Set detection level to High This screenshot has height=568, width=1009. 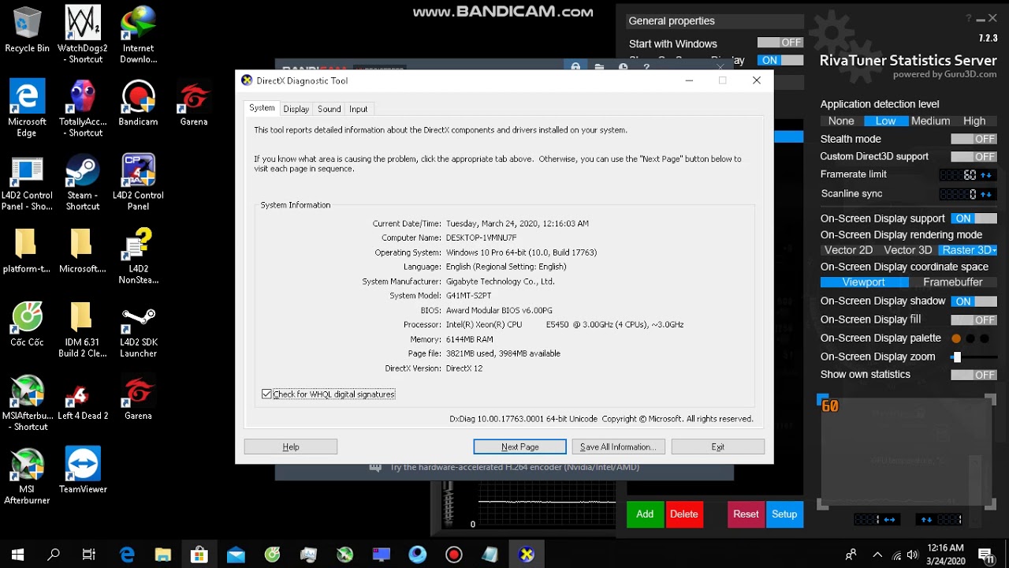(974, 121)
